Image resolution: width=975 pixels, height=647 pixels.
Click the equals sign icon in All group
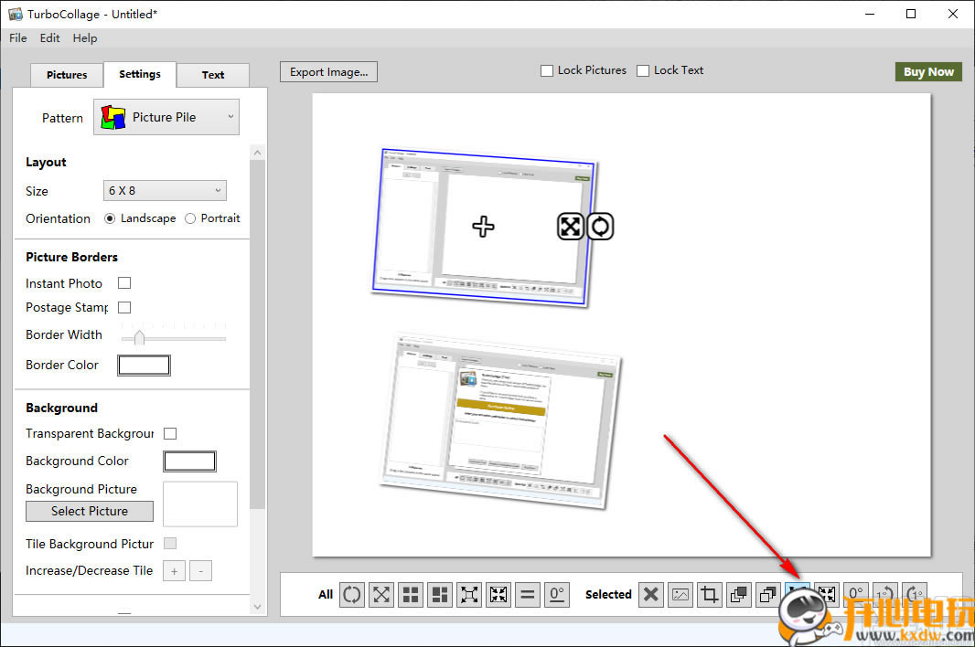coord(527,595)
